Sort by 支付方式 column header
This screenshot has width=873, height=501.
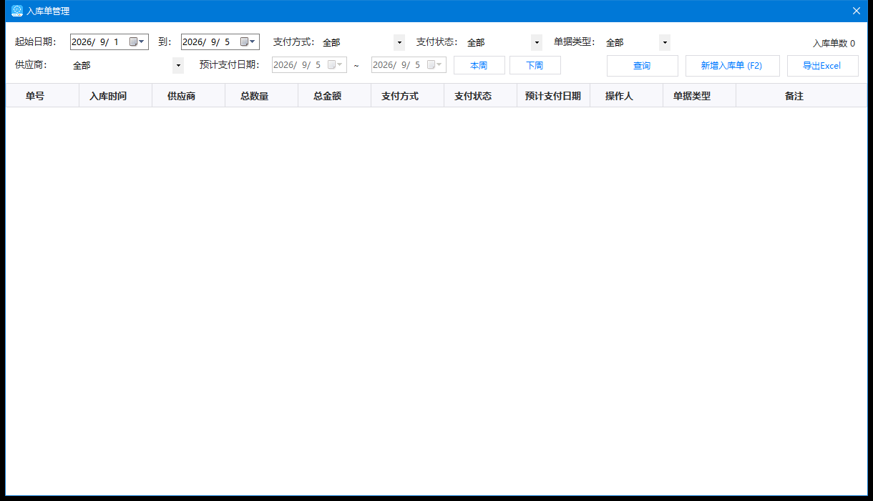pyautogui.click(x=407, y=95)
